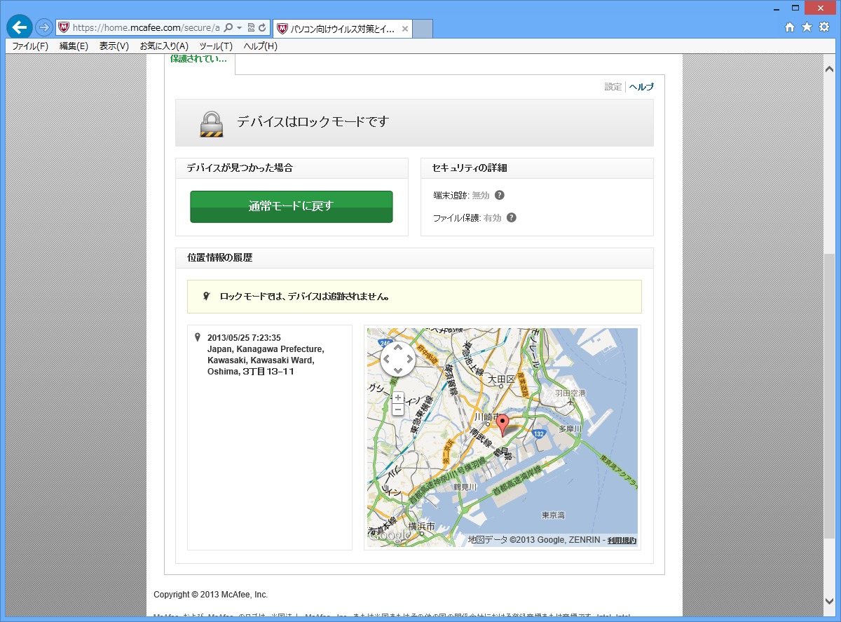Open the Favorites star icon
The height and width of the screenshot is (622, 841).
click(x=807, y=27)
